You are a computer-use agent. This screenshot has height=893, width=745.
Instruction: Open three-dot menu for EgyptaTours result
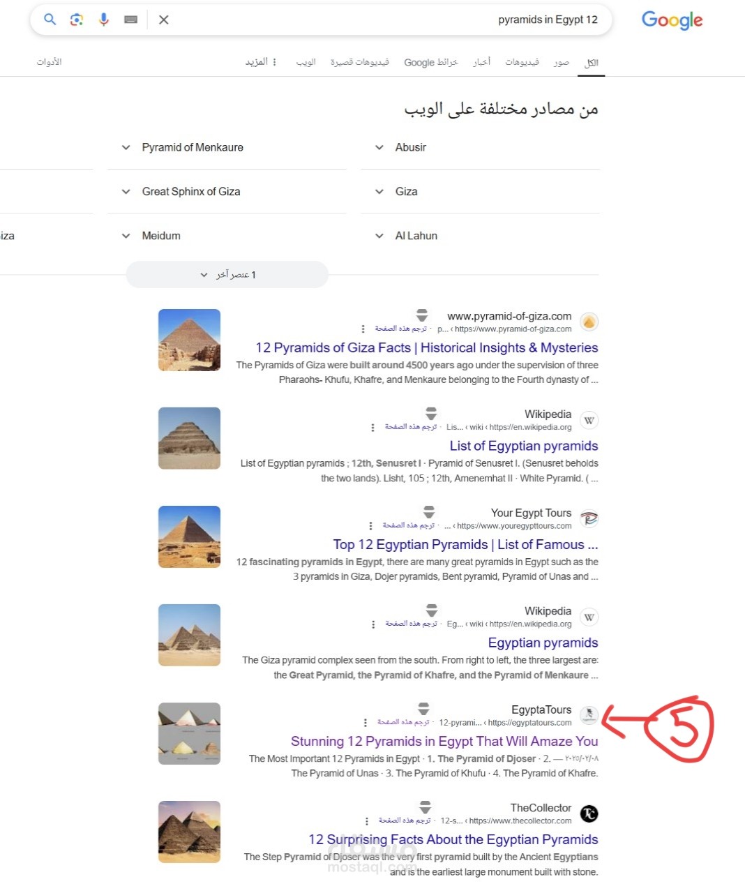[x=365, y=722]
